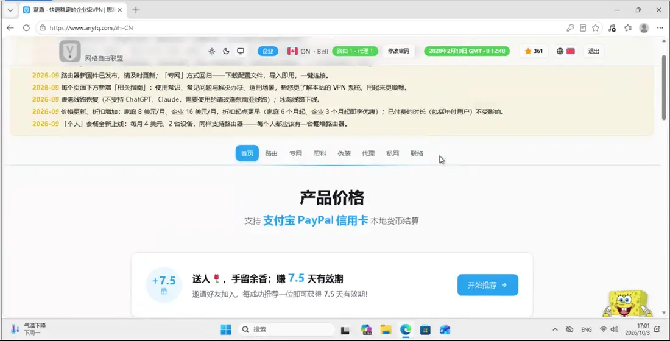Select the 路由 tab
The image size is (670, 341).
[x=271, y=153]
